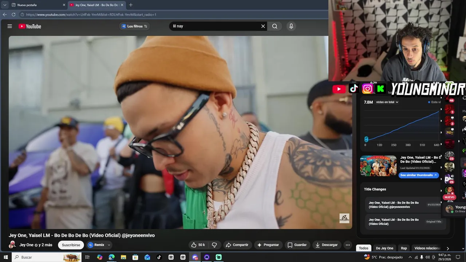Open a new browser tab
This screenshot has width=466, height=262.
click(x=131, y=5)
